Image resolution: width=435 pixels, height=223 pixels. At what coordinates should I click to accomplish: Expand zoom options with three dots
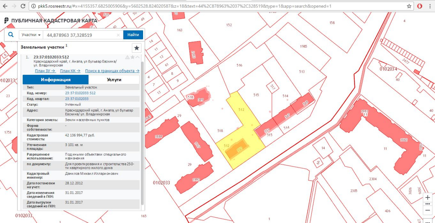tap(428, 204)
